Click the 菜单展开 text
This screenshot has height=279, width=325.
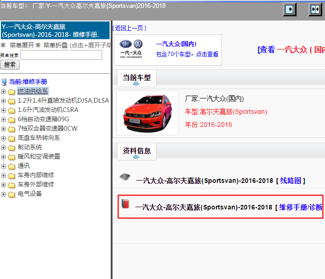[22, 45]
